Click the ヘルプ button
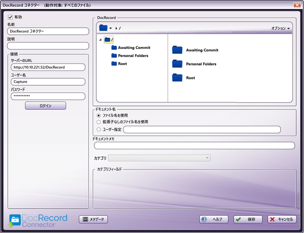 point(214,219)
